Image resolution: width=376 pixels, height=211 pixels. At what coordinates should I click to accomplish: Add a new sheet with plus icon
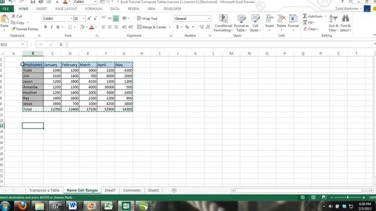point(174,190)
